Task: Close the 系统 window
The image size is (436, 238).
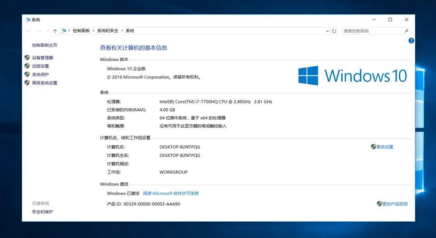Action: [407, 19]
